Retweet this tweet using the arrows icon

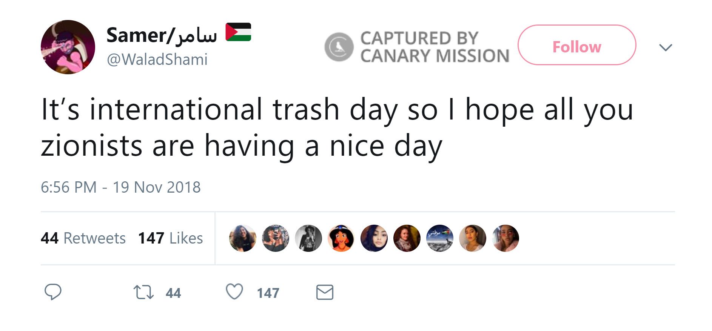tap(143, 293)
